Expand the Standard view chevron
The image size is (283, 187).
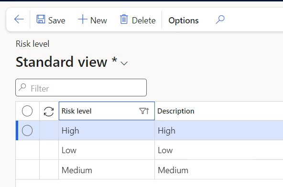[x=124, y=63]
